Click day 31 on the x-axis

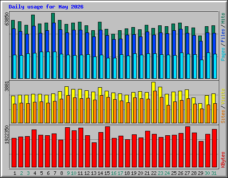214,173
